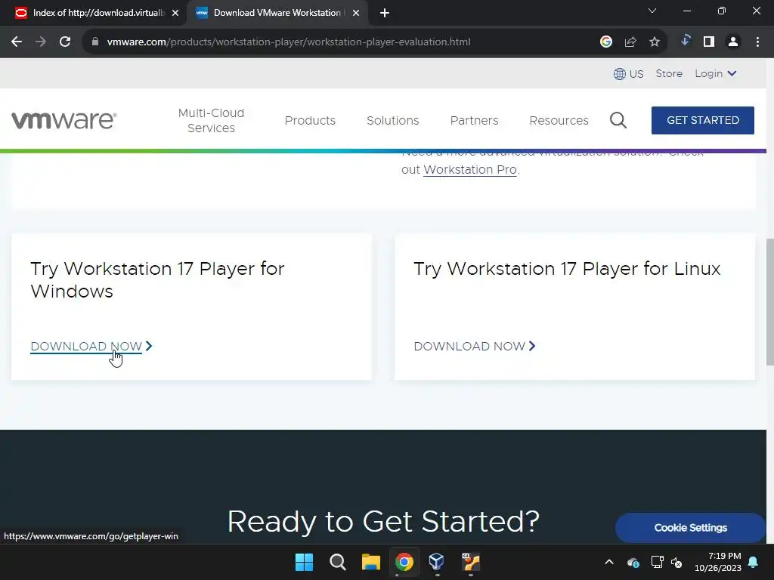The height and width of the screenshot is (580, 774).
Task: Click the GET STARTED button
Action: click(x=702, y=120)
